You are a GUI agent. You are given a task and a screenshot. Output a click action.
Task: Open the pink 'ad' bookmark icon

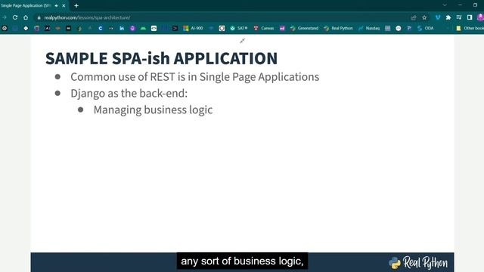point(282,28)
